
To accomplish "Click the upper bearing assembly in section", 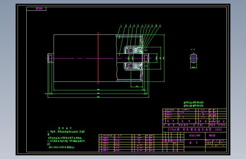I will [x=133, y=50].
